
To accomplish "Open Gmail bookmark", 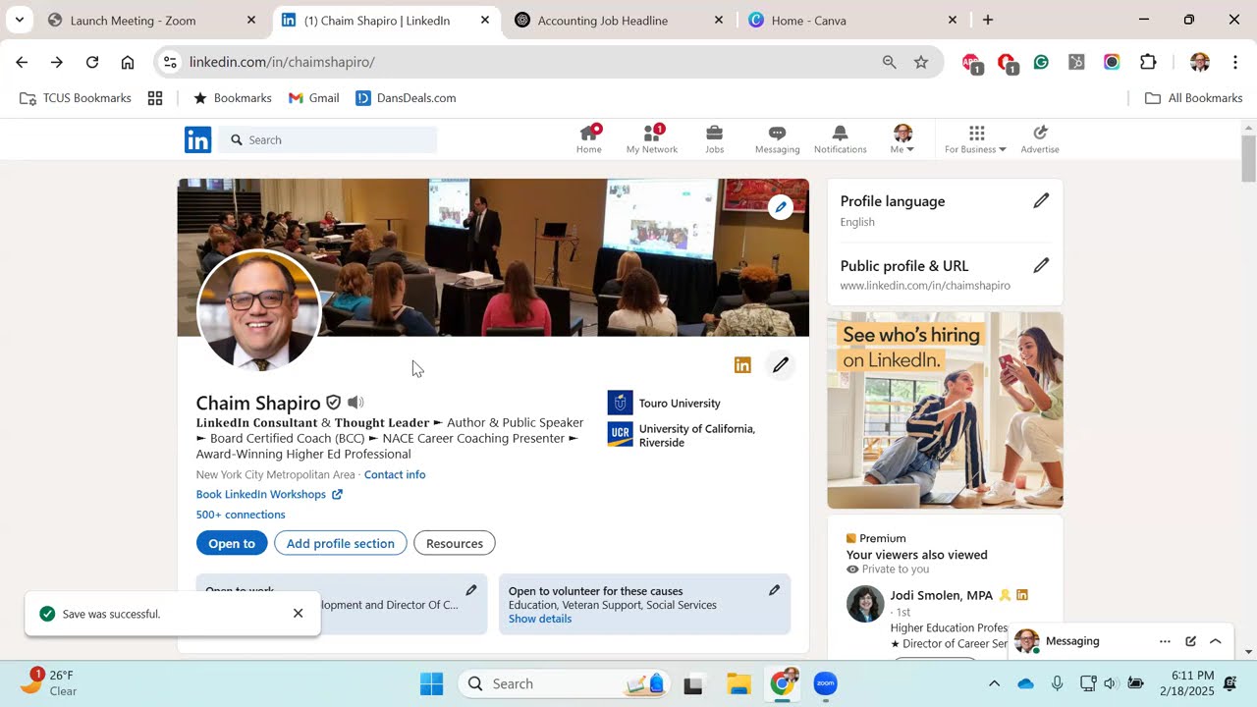I will click(314, 98).
